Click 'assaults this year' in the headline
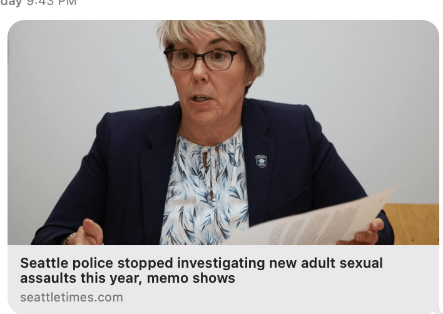Image resolution: width=443 pixels, height=314 pixels. (81, 278)
